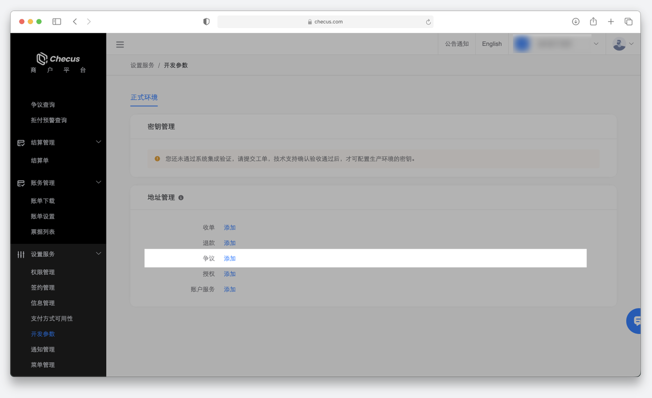The height and width of the screenshot is (398, 652).
Task: Click the info icon beside 地址管理
Action: point(181,198)
